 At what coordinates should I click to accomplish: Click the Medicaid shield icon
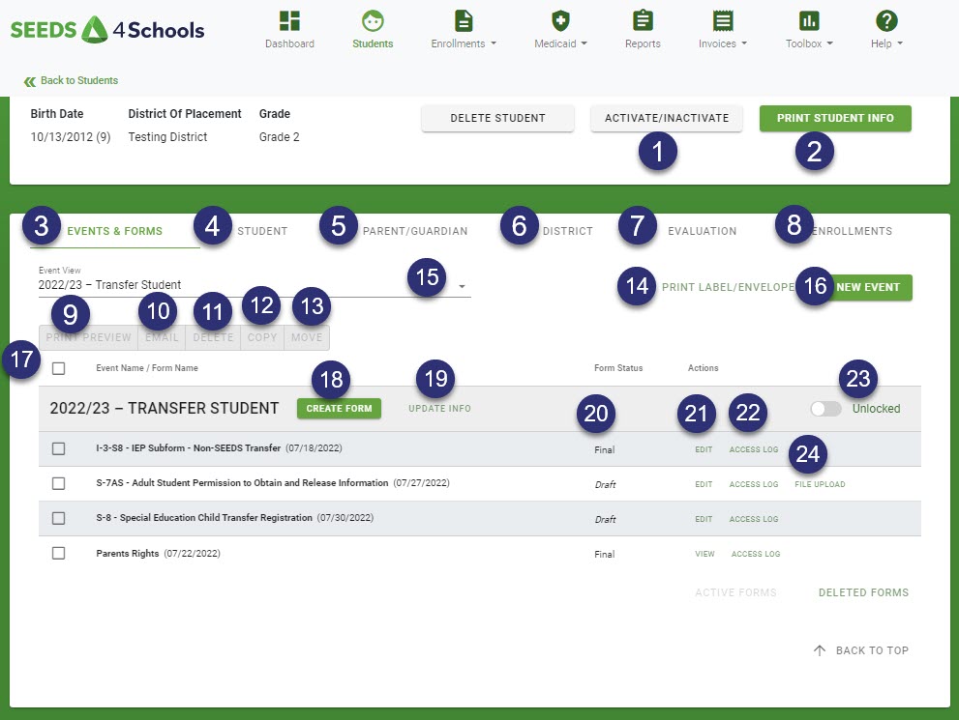[560, 20]
